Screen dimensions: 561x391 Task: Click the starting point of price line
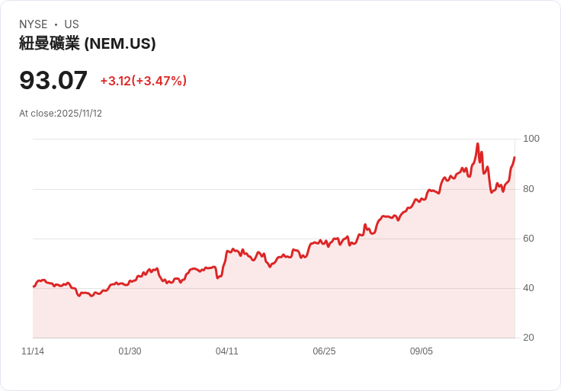(34, 287)
